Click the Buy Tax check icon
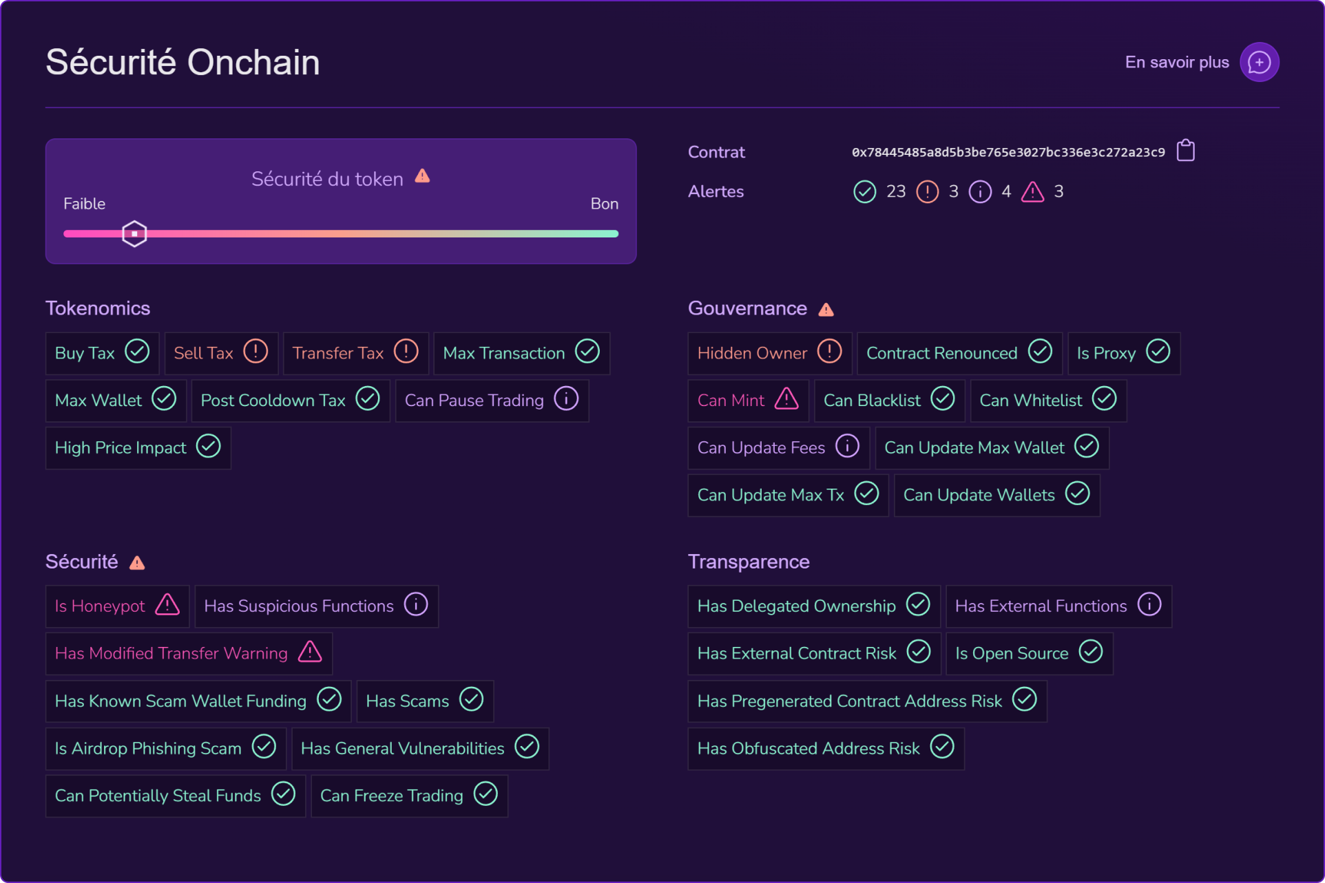The width and height of the screenshot is (1325, 883). 137,352
